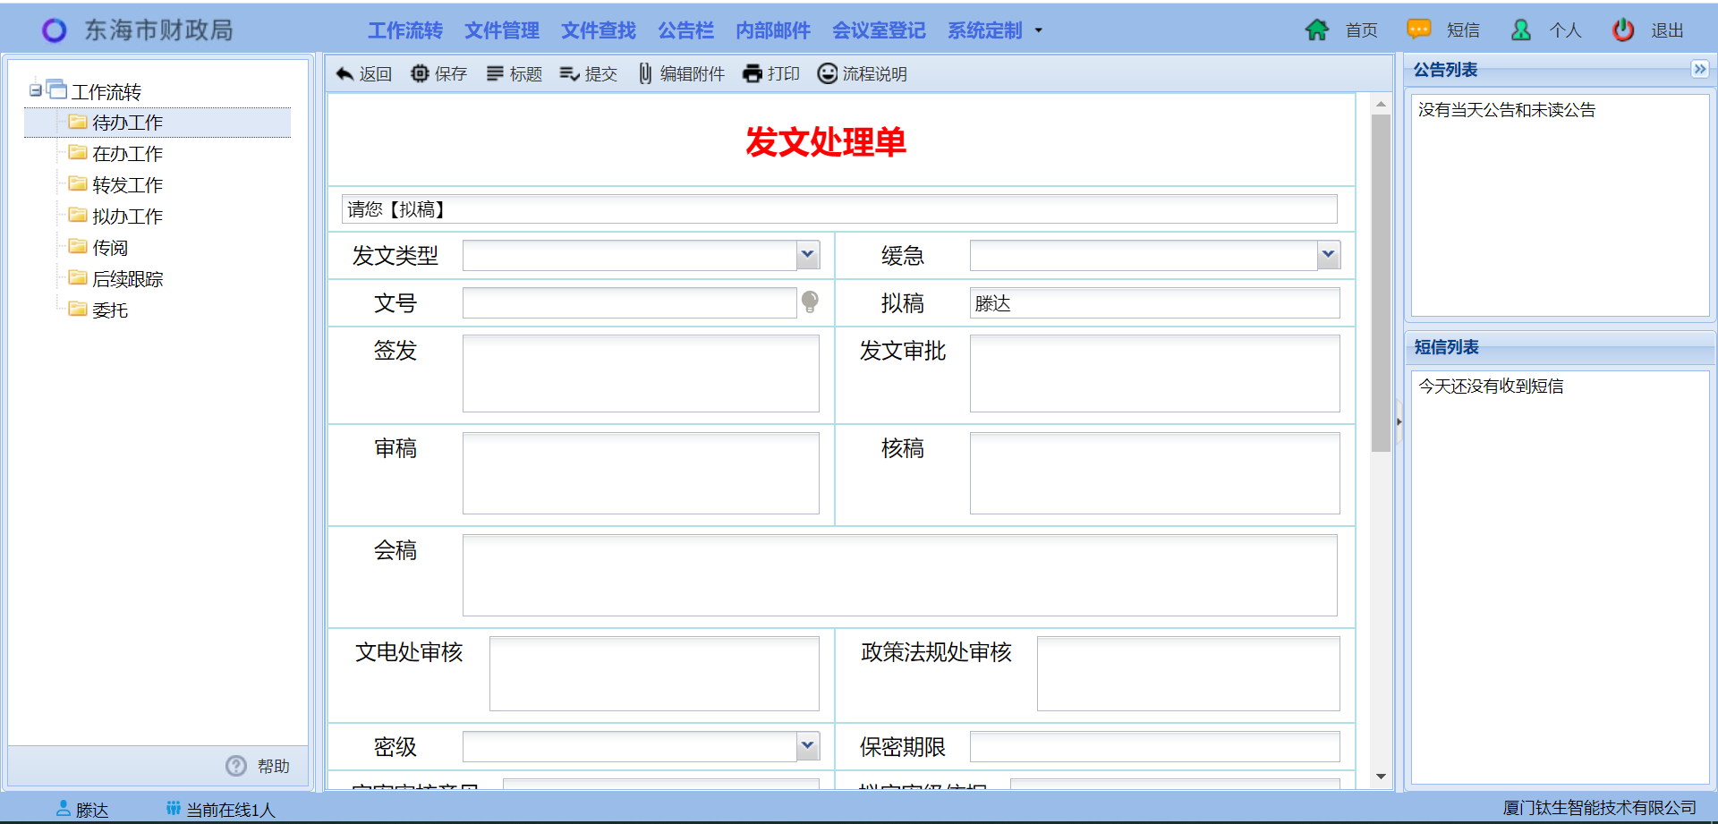Click the 待办工作 folder icon
The width and height of the screenshot is (1718, 824).
click(78, 121)
